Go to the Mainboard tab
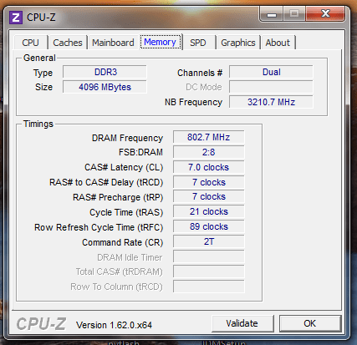 (113, 43)
